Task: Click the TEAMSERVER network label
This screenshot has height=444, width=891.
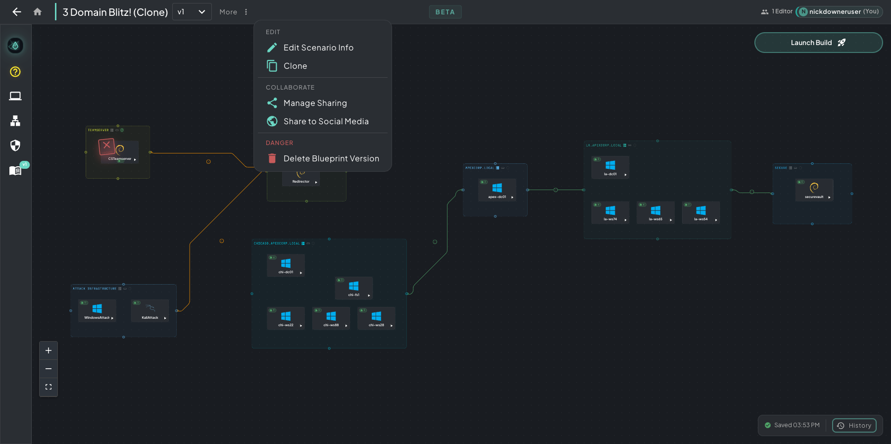Action: pyautogui.click(x=98, y=130)
